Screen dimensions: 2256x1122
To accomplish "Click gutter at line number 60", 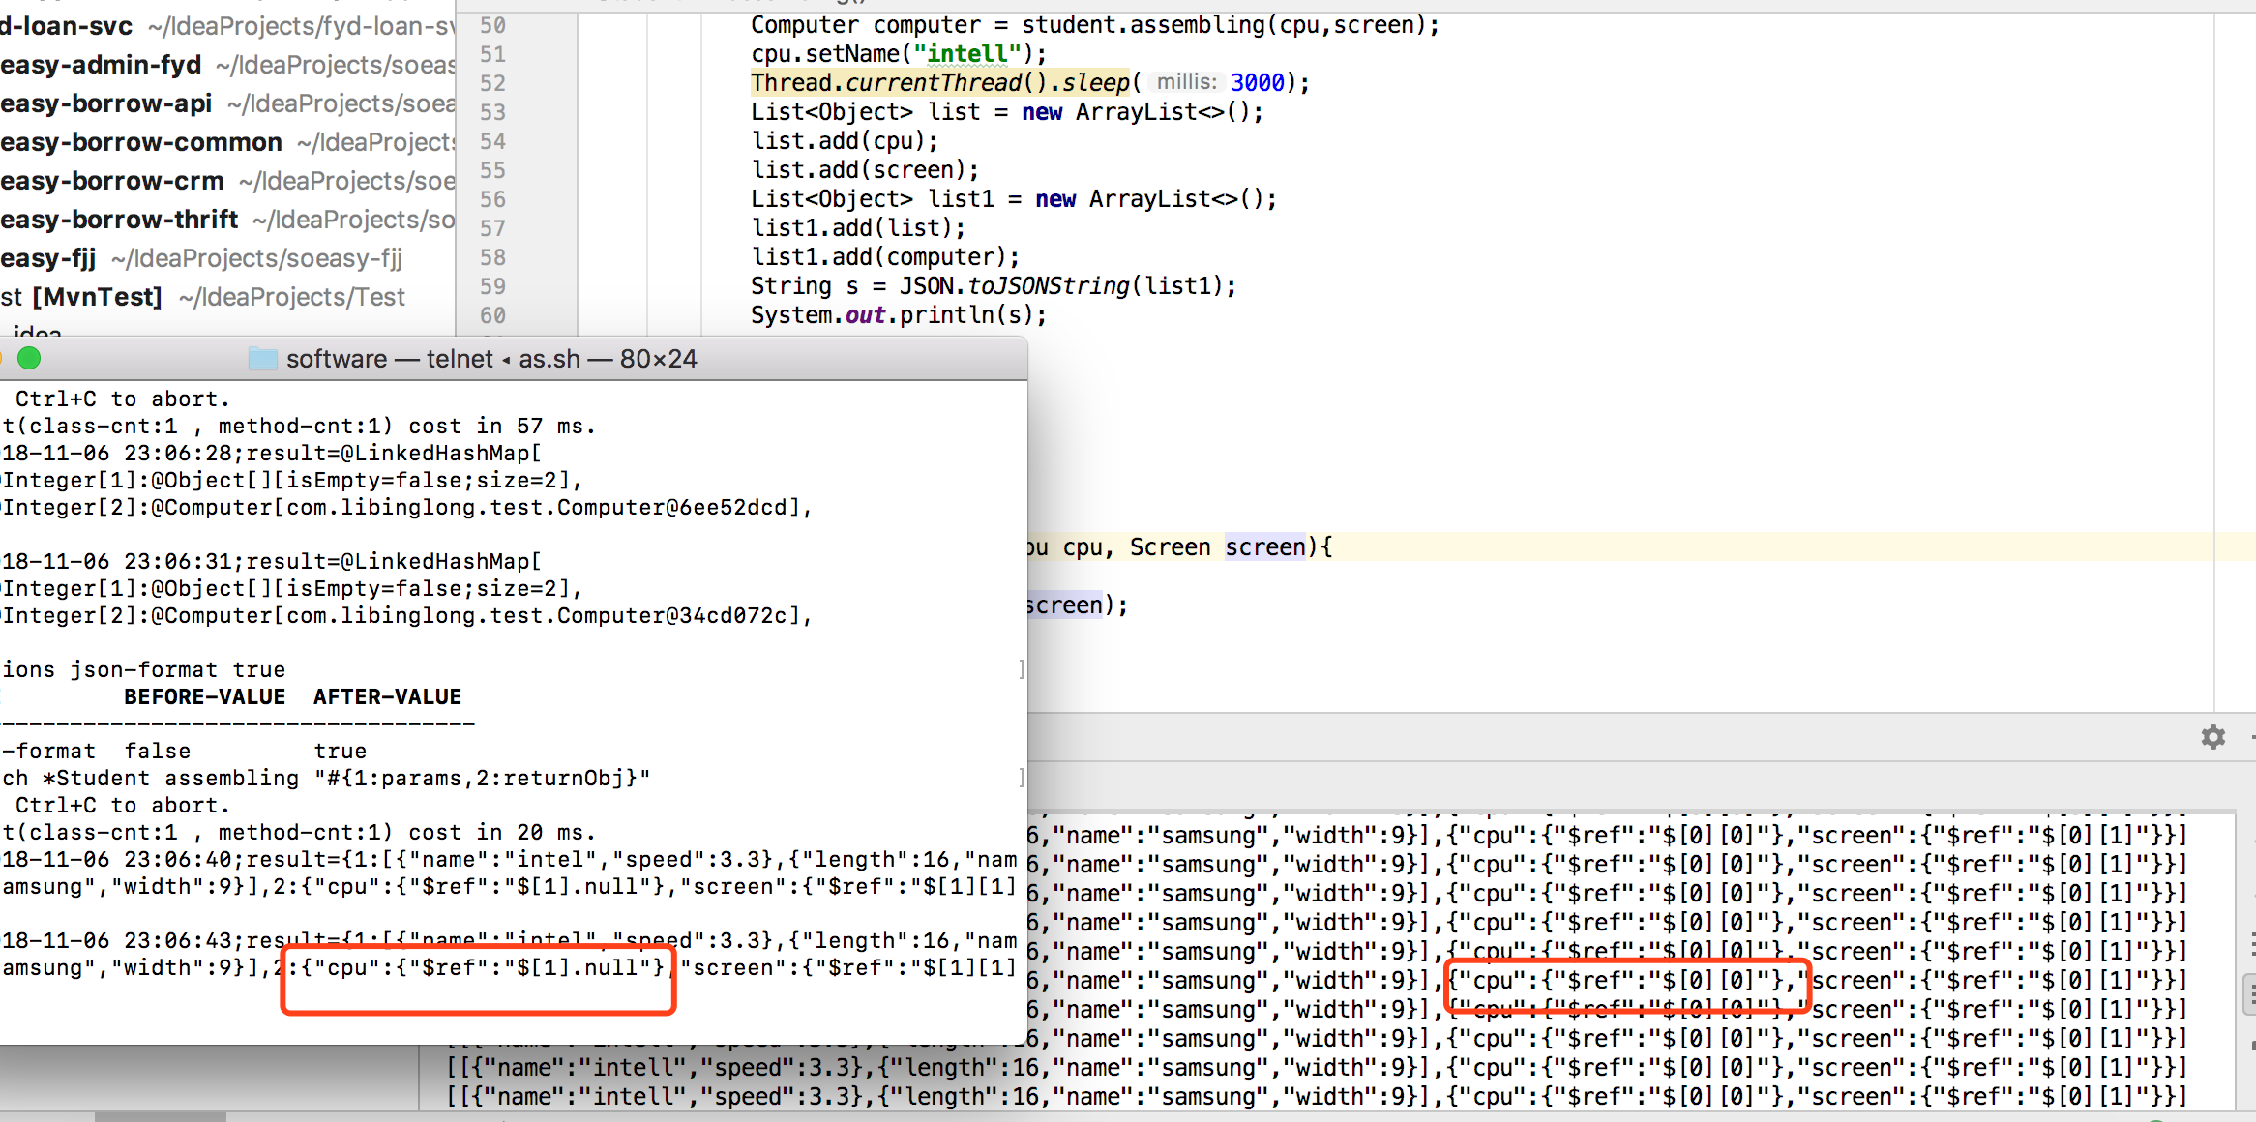I will (492, 315).
